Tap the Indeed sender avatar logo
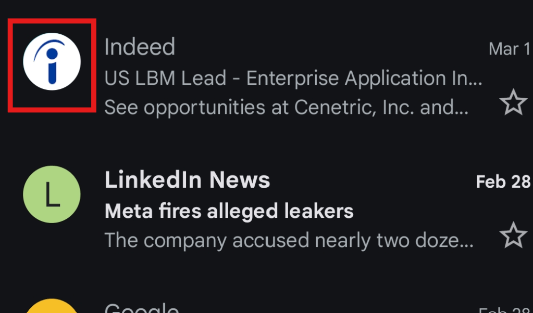The height and width of the screenshot is (313, 533). pos(52,61)
